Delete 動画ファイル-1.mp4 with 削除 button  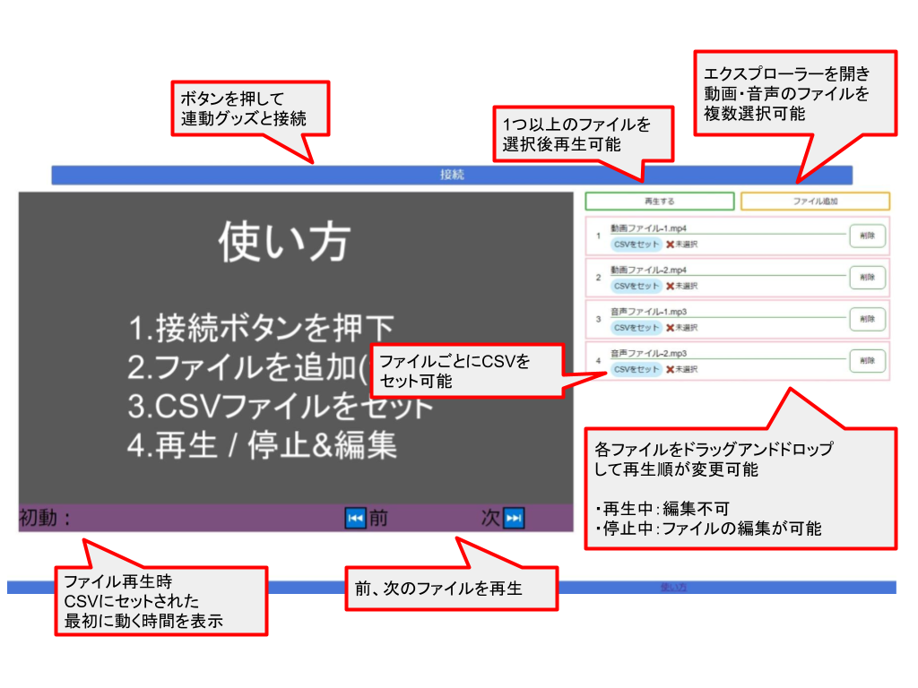pyautogui.click(x=866, y=236)
